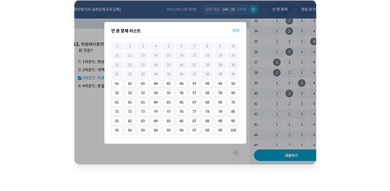
Task: Click solved question 40 in the list
Action: tap(233, 74)
